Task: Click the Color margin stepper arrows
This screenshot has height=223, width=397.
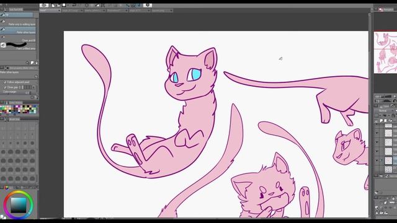Action: [x=30, y=92]
